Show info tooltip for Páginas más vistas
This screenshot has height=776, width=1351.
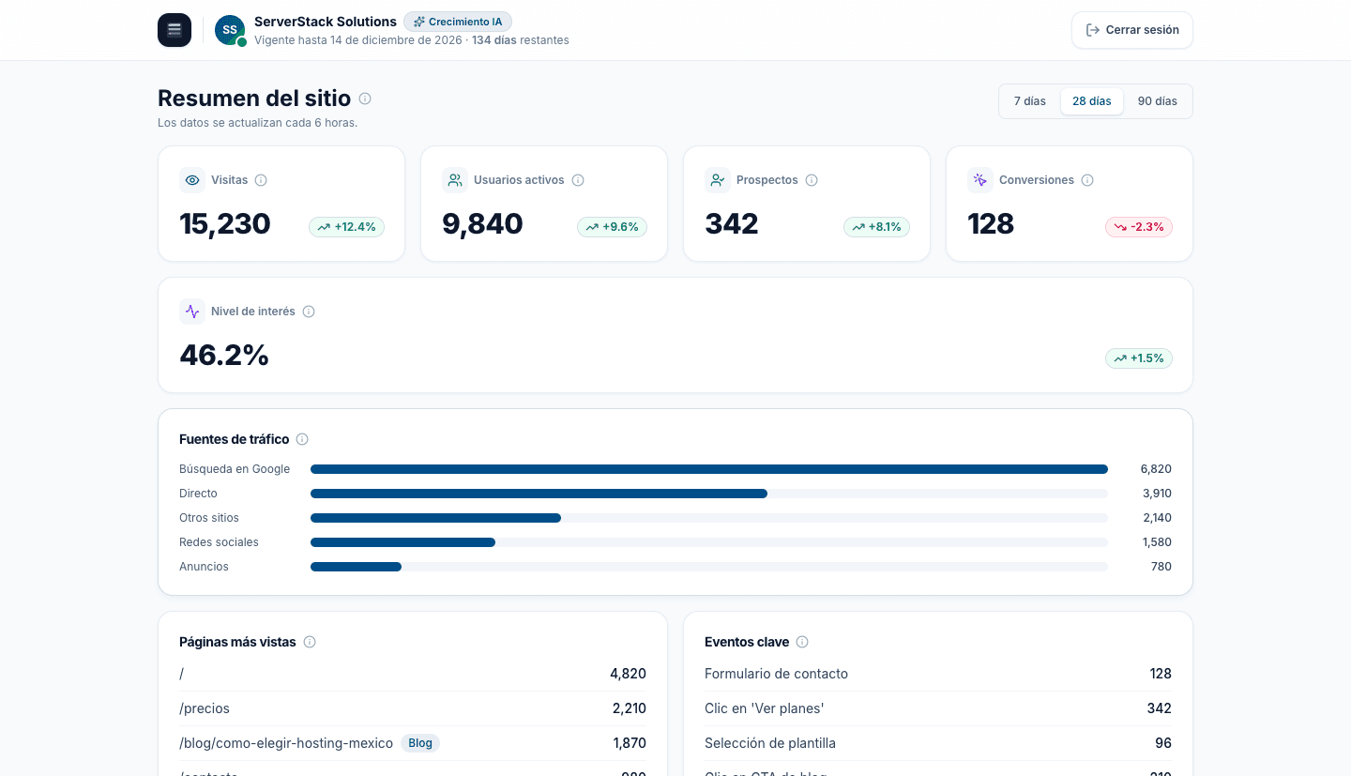tap(310, 643)
